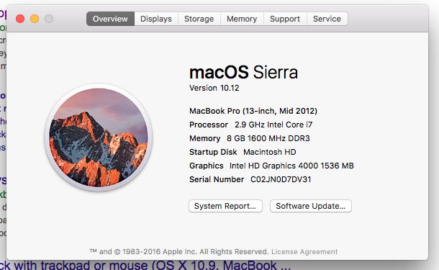Viewport: 439px width, 270px height.
Task: Click the Macintosh HD startup disk text
Action: coord(270,152)
